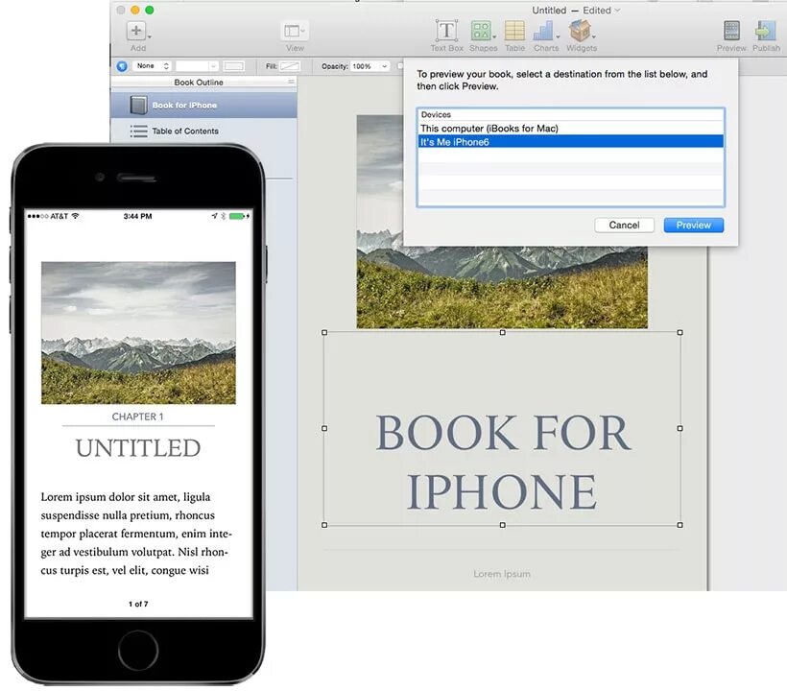
Task: Click the Fill color well
Action: [x=290, y=66]
